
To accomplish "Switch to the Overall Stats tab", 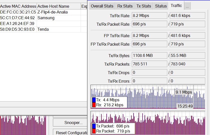I will [x=102, y=6].
